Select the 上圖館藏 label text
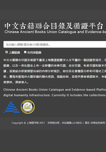The image size is (106, 152). (14, 53)
